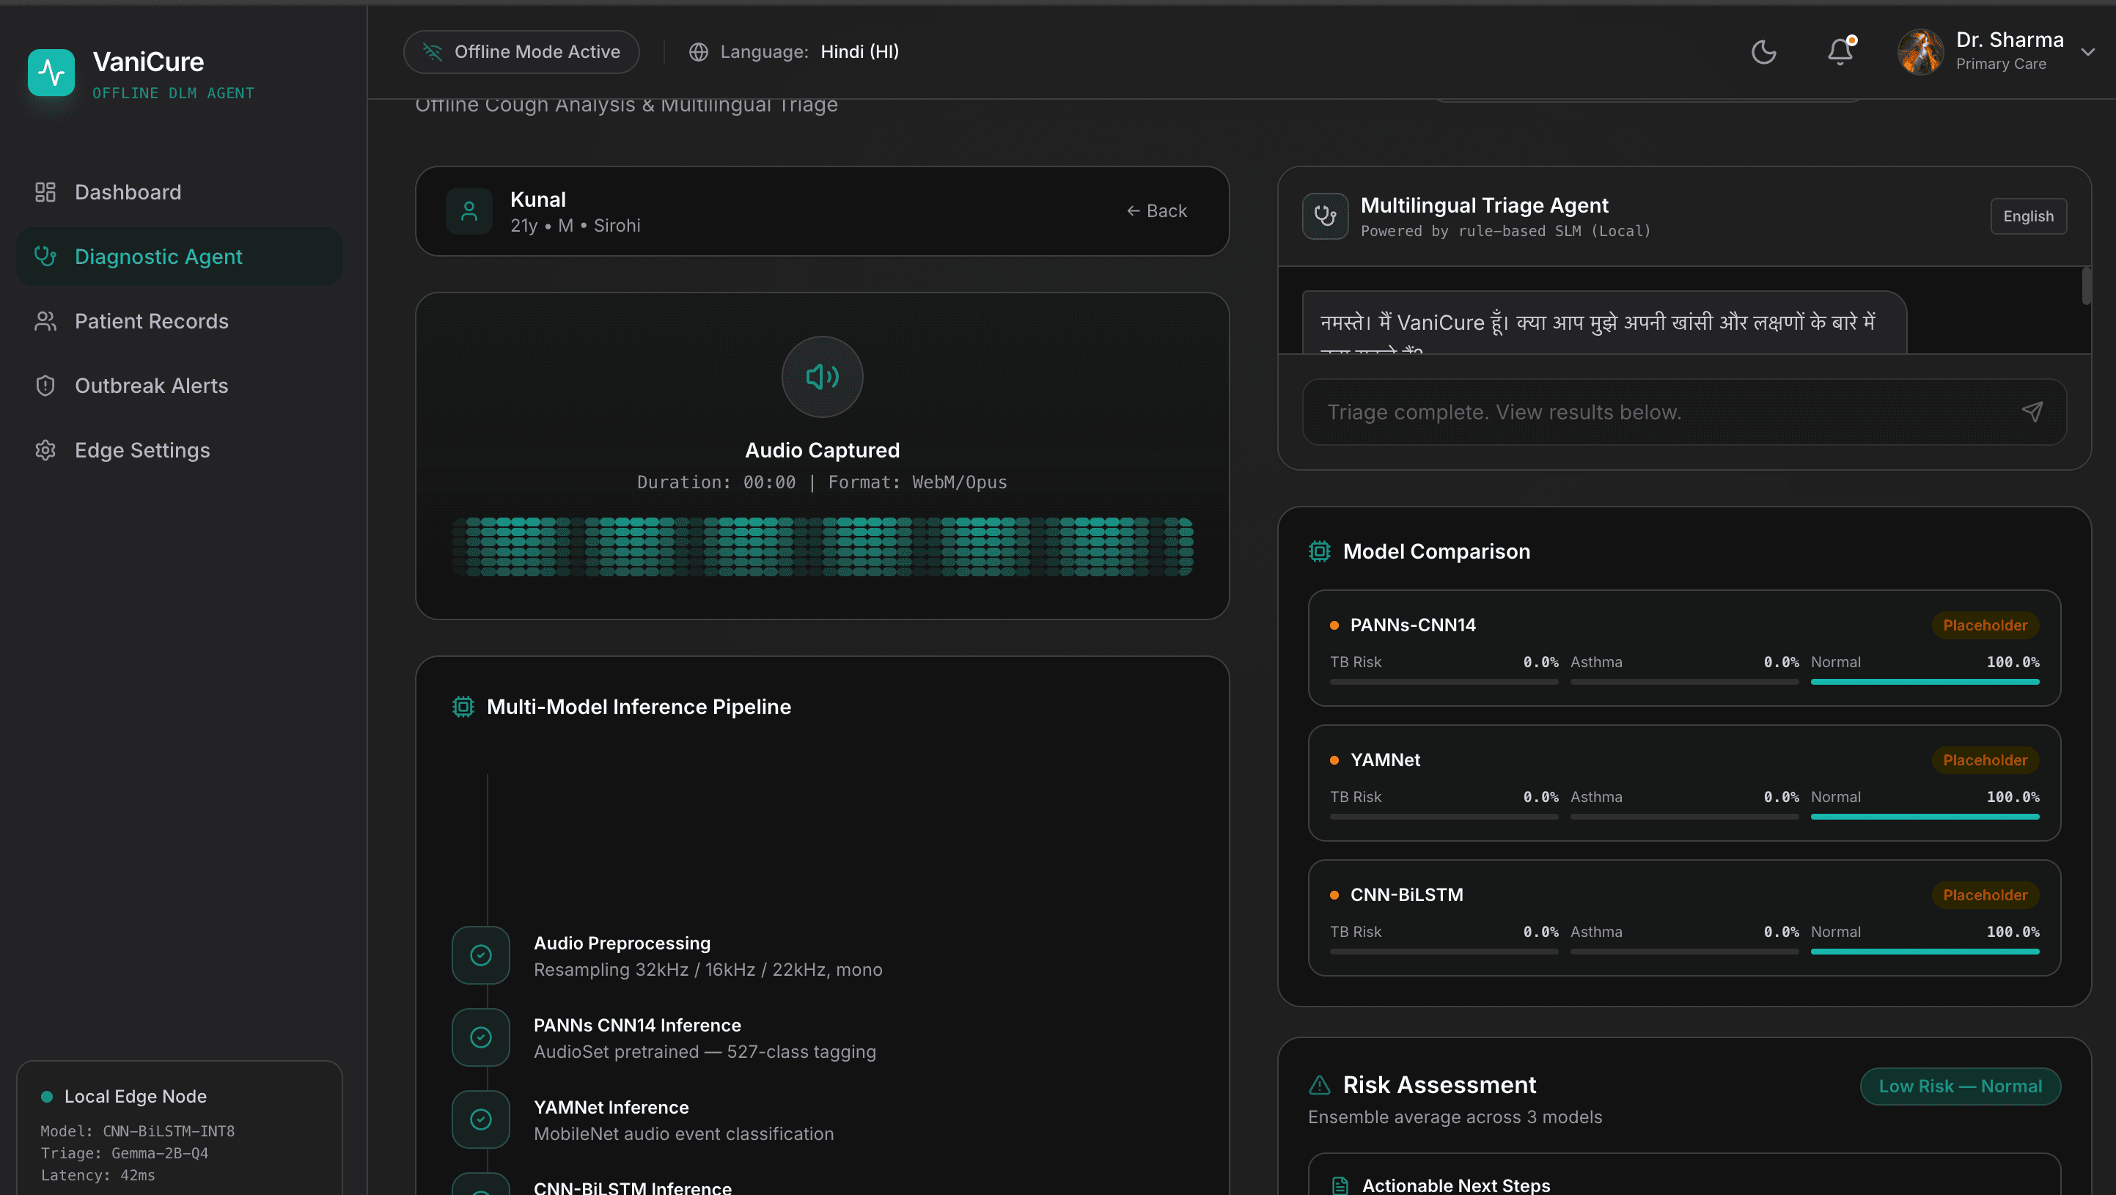The height and width of the screenshot is (1195, 2116).
Task: Click the YAMNet Inference step check icon
Action: tap(480, 1119)
